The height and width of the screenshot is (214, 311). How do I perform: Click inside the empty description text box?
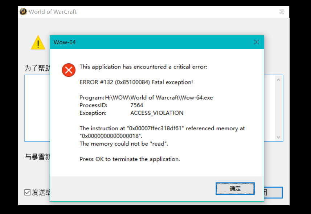(x=37, y=109)
